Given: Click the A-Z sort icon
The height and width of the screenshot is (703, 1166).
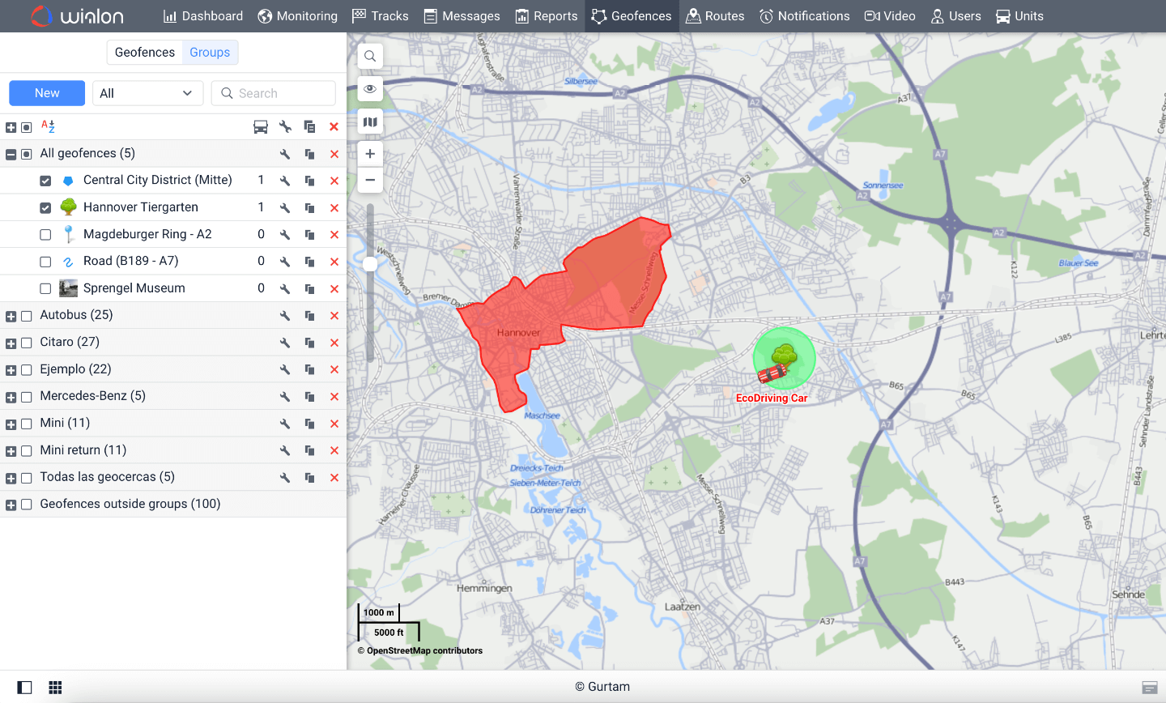Looking at the screenshot, I should tap(47, 126).
